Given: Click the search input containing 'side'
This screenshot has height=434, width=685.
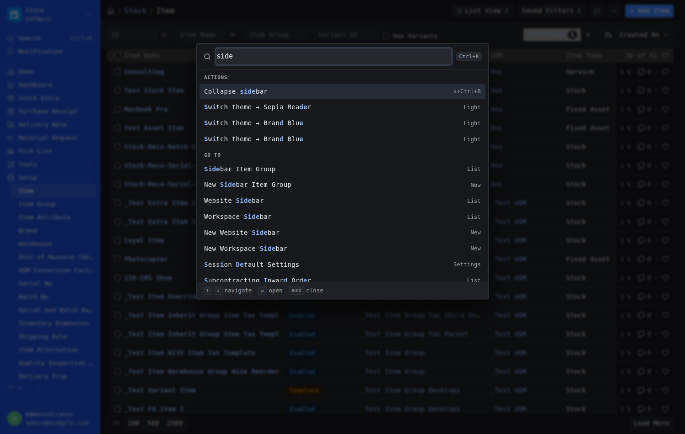Looking at the screenshot, I should tap(333, 56).
